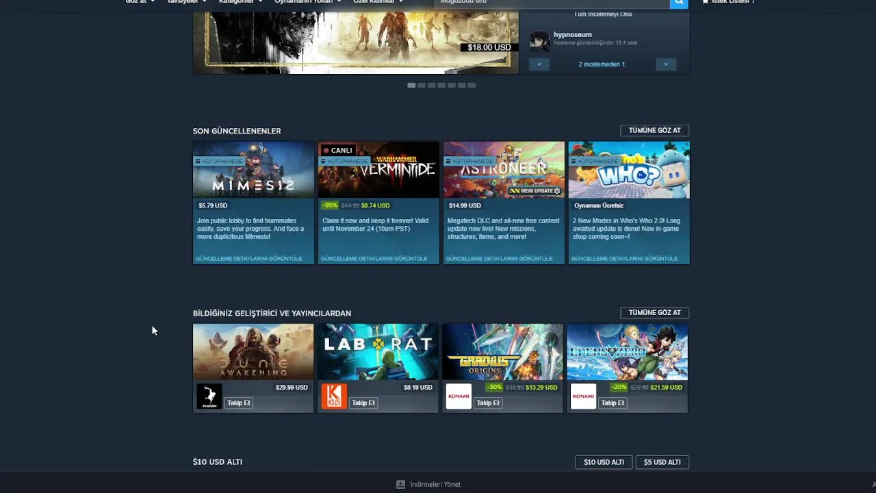Open the Astroneer game thumbnail

504,170
